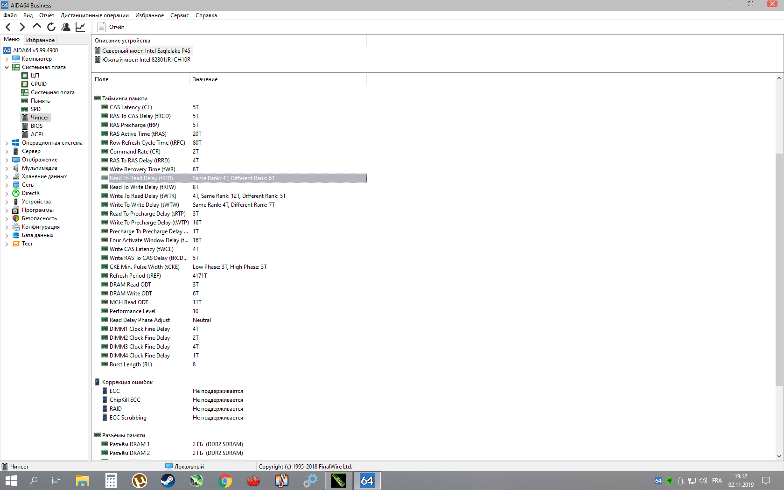This screenshot has width=784, height=490.
Task: Click the Компьютер monitor icon
Action: pyautogui.click(x=16, y=59)
